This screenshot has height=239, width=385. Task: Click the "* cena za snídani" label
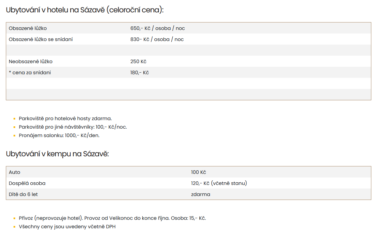point(30,73)
